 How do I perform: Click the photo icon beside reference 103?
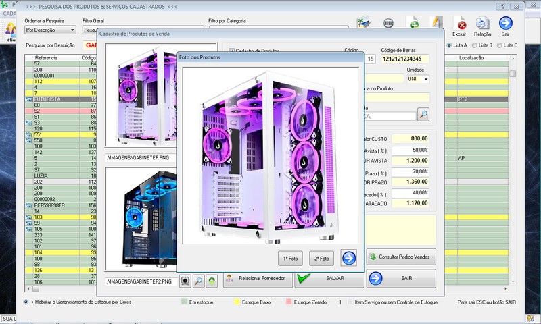[28, 217]
